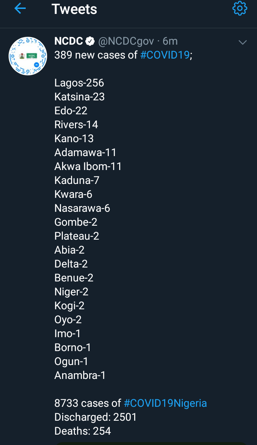Tap the 6m tweet timestamp

(x=170, y=41)
